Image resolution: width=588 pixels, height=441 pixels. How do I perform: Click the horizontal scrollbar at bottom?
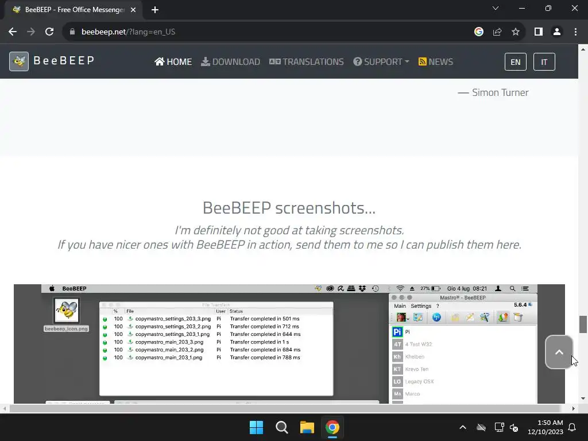pyautogui.click(x=285, y=408)
